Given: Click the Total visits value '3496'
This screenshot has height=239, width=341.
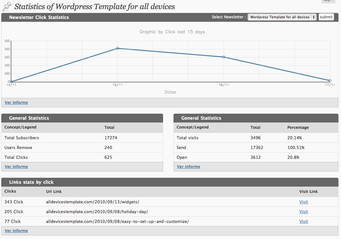Looking at the screenshot, I should pos(256,138).
